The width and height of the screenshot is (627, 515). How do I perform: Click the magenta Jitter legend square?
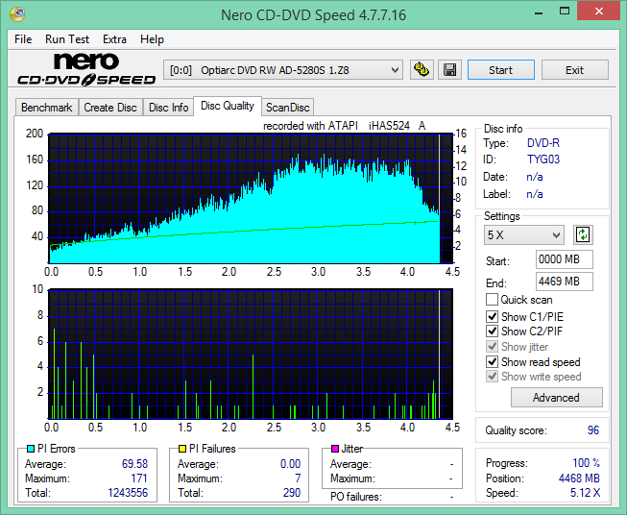[x=335, y=449]
